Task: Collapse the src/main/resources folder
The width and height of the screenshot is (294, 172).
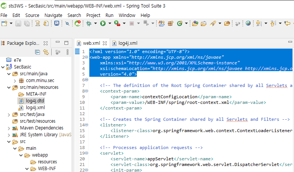Action: (x=9, y=87)
